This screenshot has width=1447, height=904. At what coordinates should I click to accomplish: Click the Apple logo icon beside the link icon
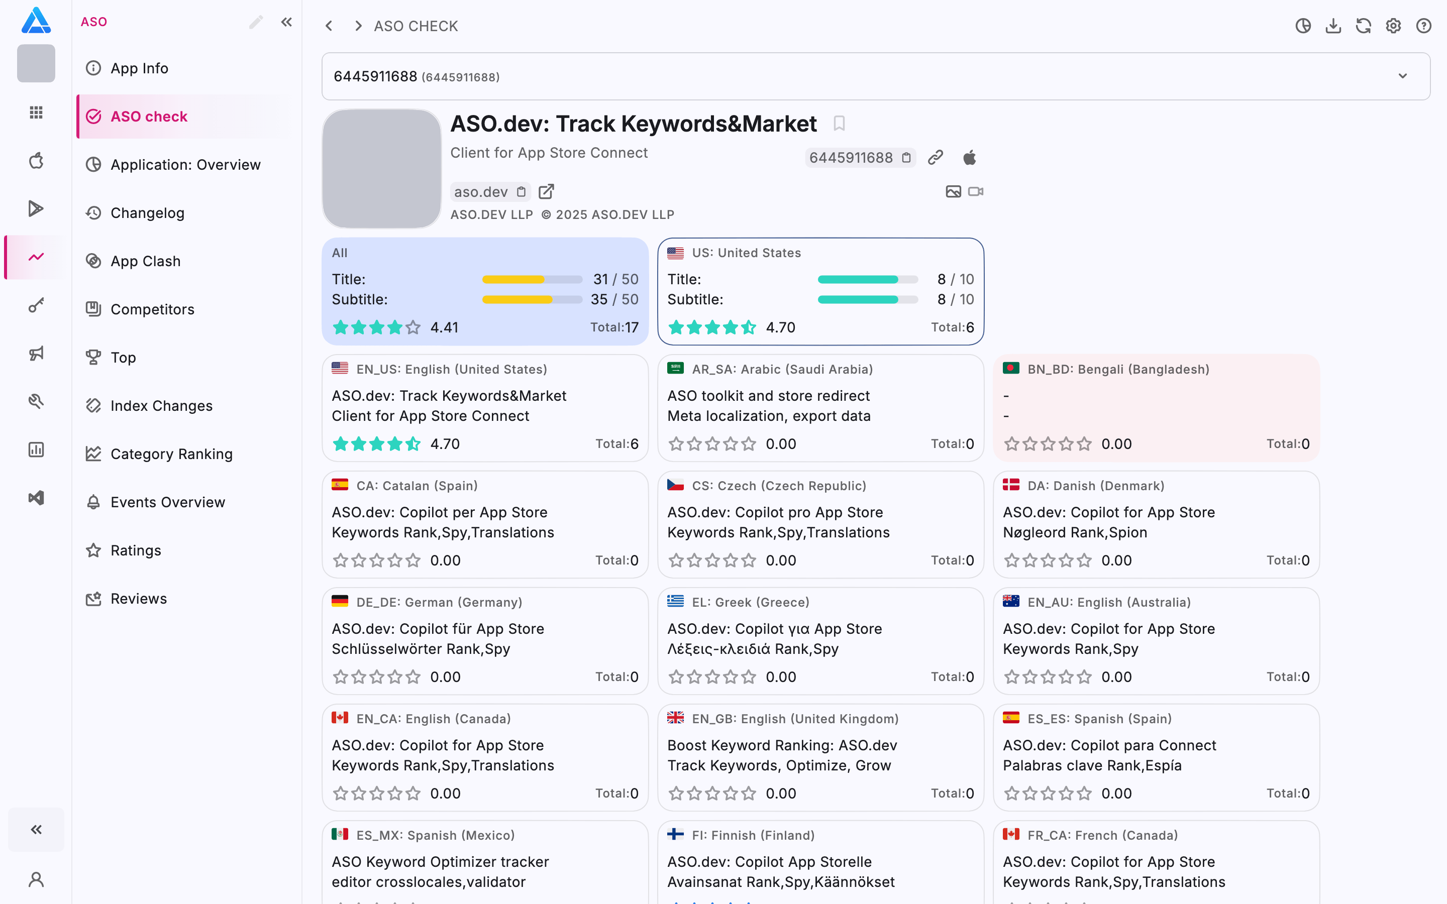[969, 157]
